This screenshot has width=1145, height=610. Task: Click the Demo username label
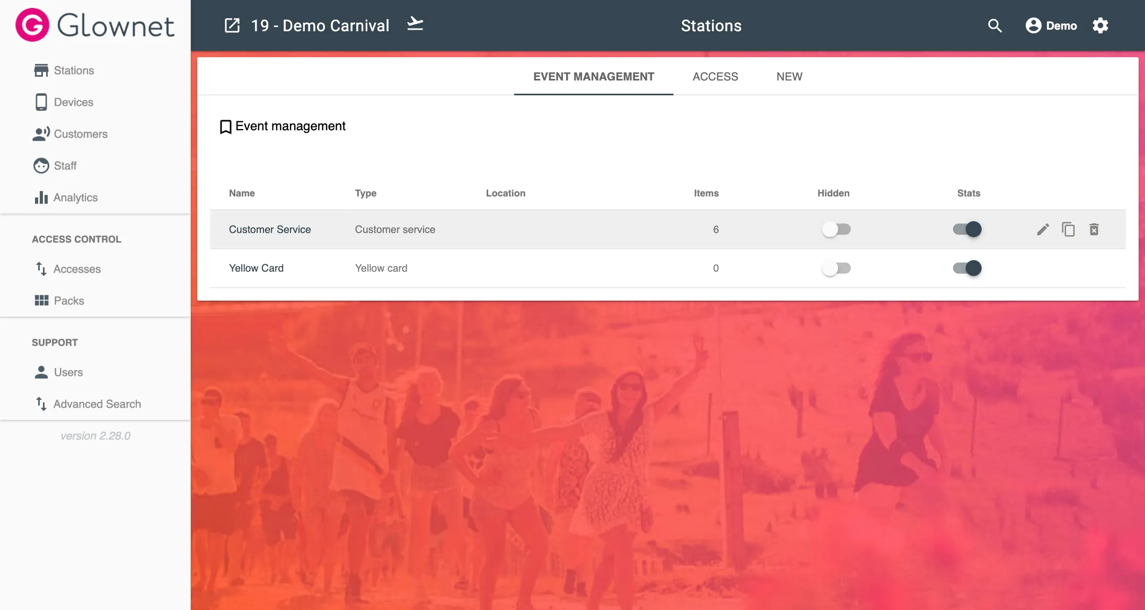(x=1061, y=25)
